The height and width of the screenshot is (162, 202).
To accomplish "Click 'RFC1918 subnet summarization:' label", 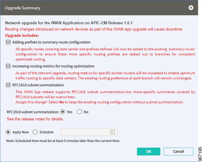I will pyautogui.click(x=33, y=112).
